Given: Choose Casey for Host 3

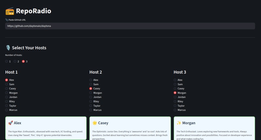Looking at the screenshot, I should point(179,89).
